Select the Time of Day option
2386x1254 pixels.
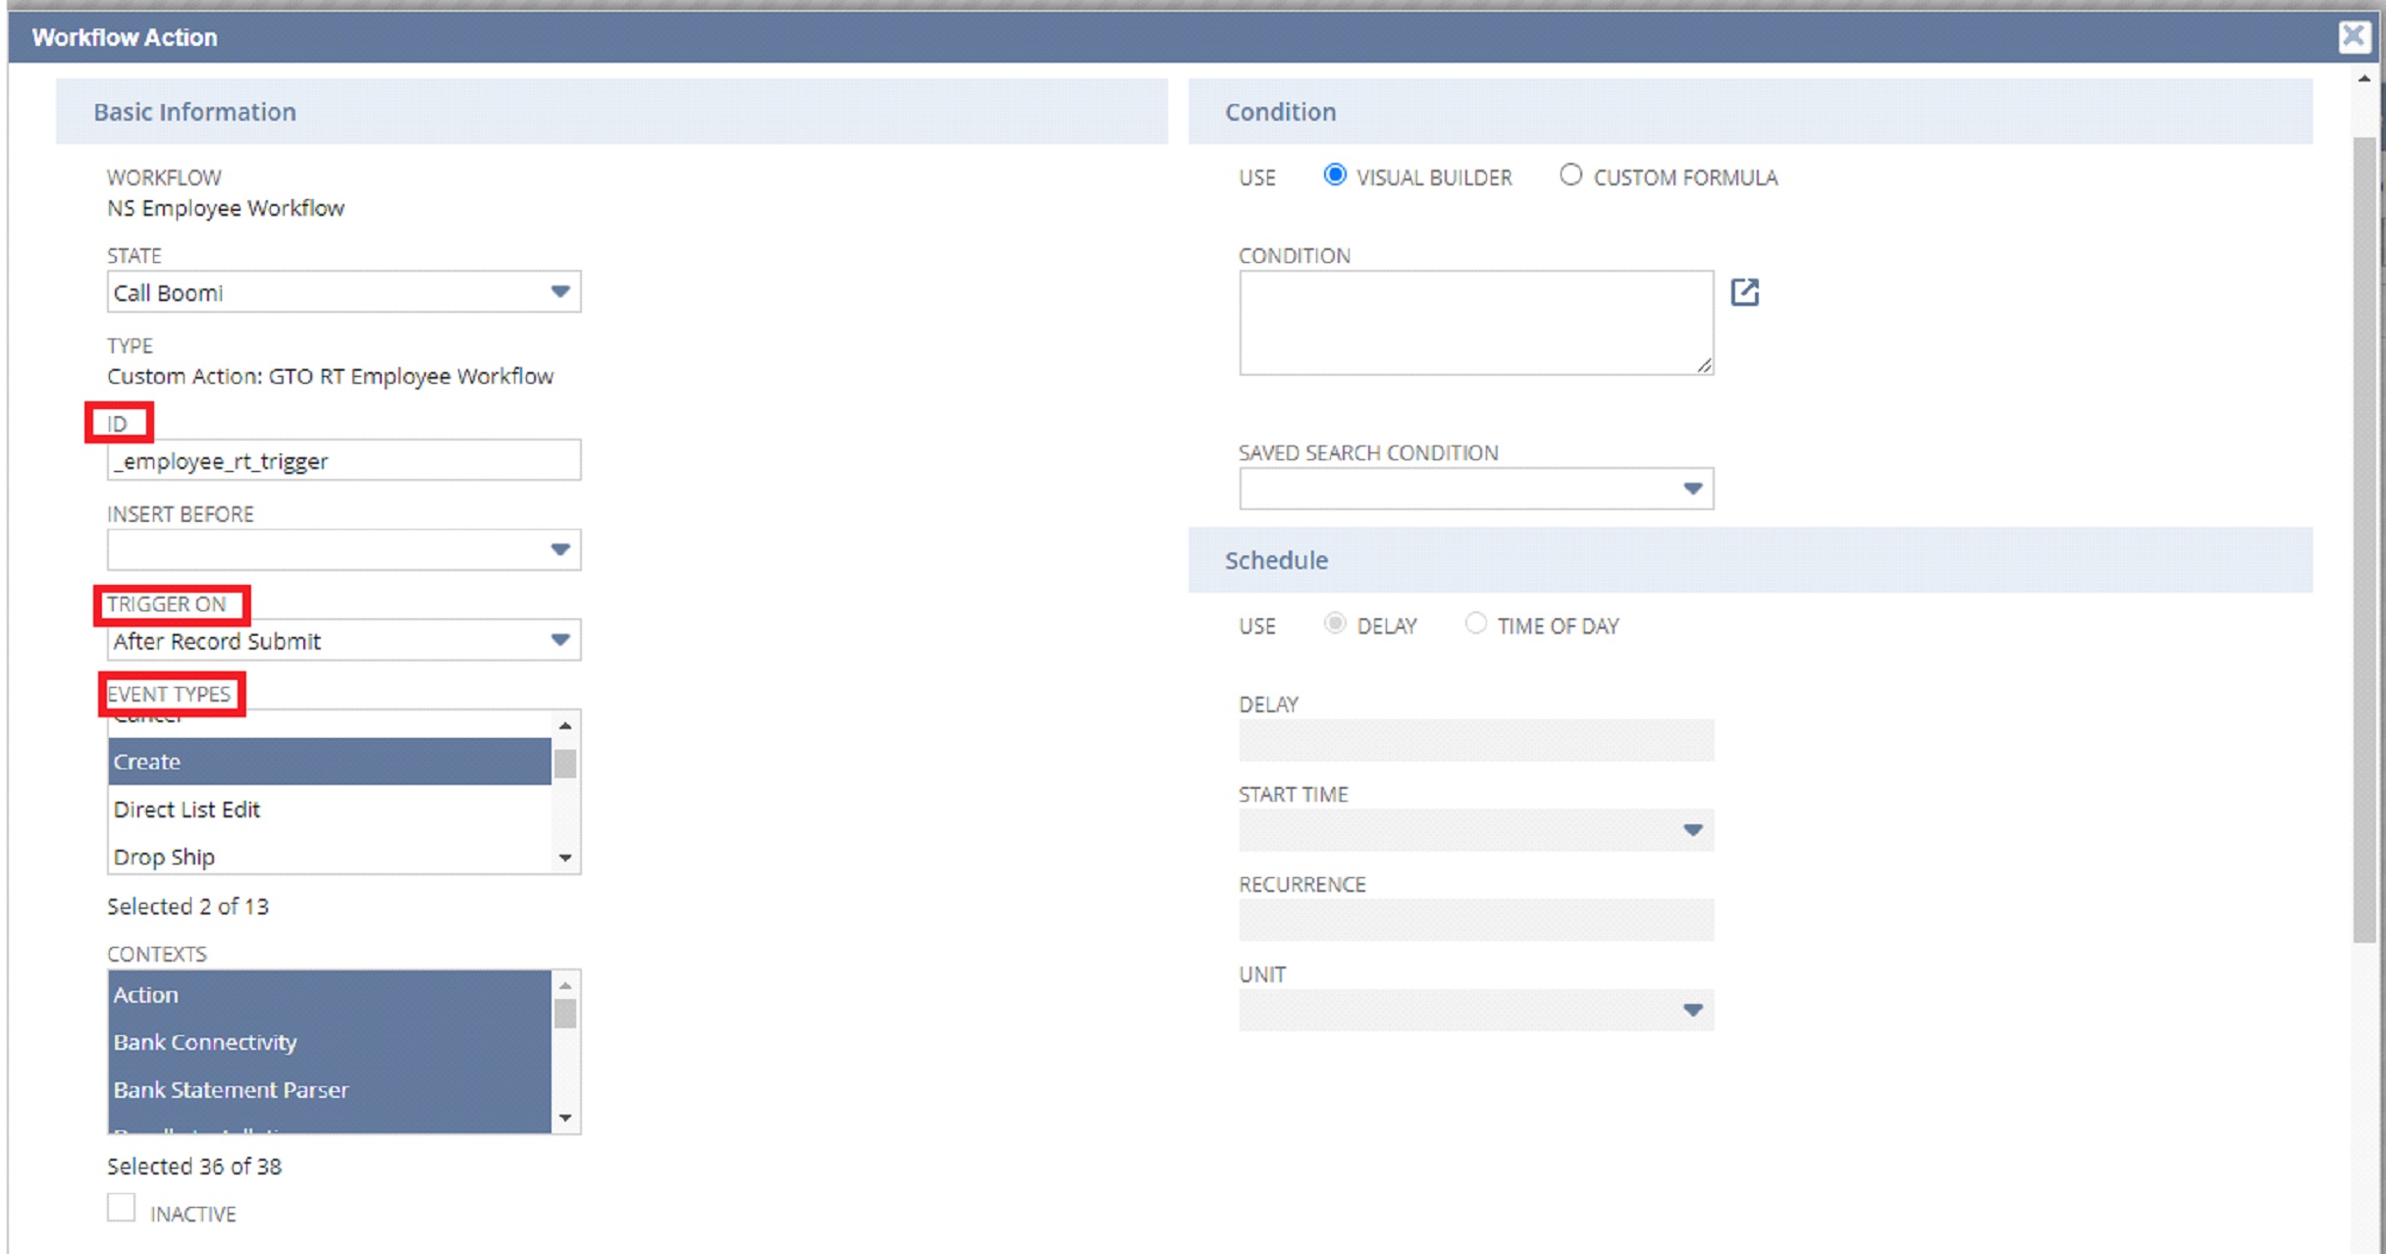pyautogui.click(x=1476, y=623)
